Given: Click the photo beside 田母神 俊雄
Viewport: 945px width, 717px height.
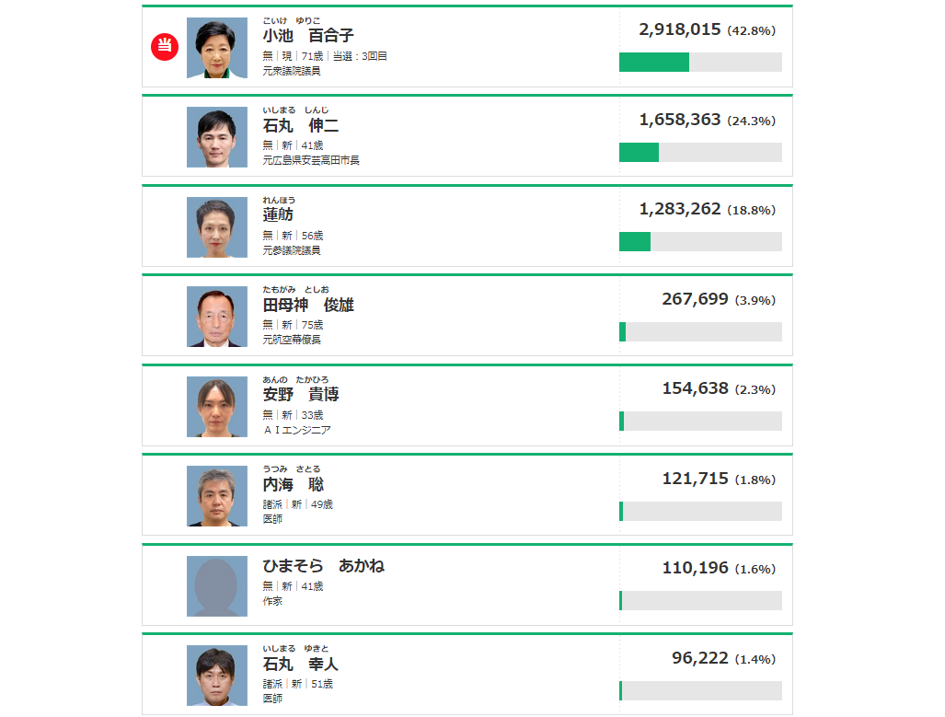Looking at the screenshot, I should click(x=217, y=317).
